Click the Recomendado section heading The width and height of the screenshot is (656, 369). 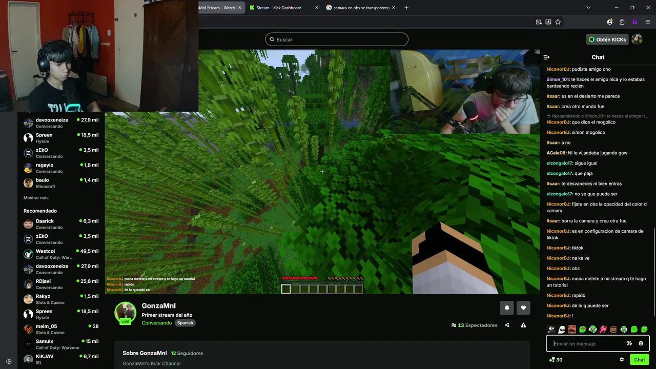[x=40, y=211]
